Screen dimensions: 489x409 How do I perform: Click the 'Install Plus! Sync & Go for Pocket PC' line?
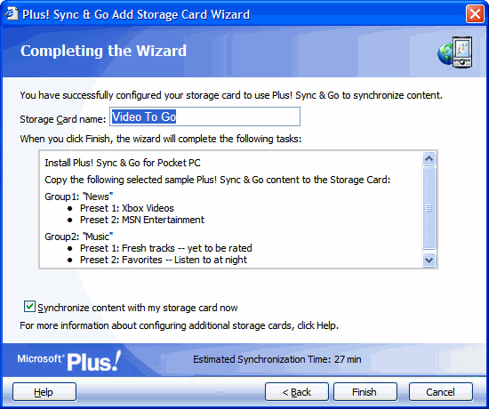(x=123, y=163)
